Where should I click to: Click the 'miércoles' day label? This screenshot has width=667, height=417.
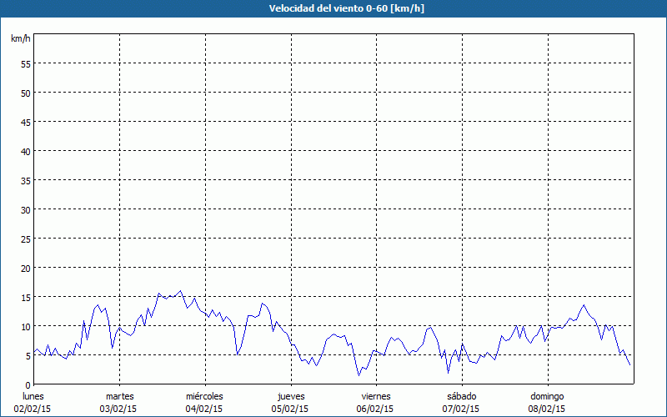pos(205,396)
